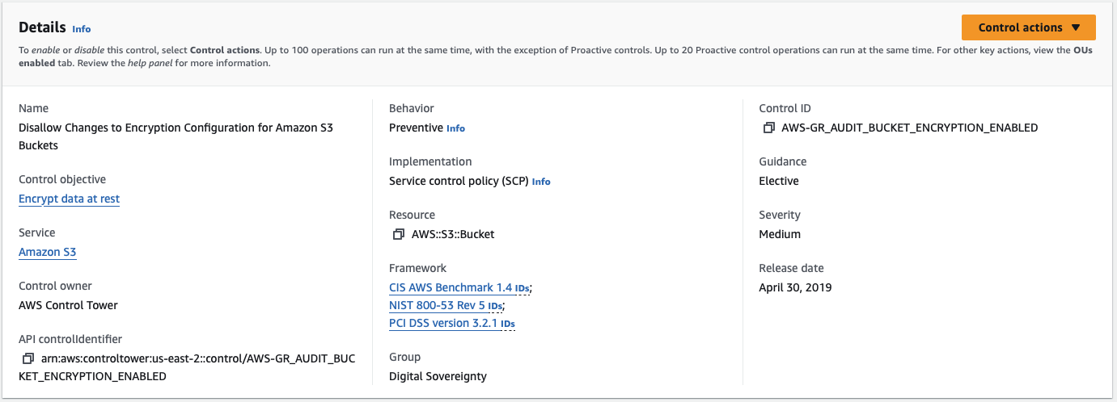
Task: Copy the Control ID value
Action: [768, 128]
